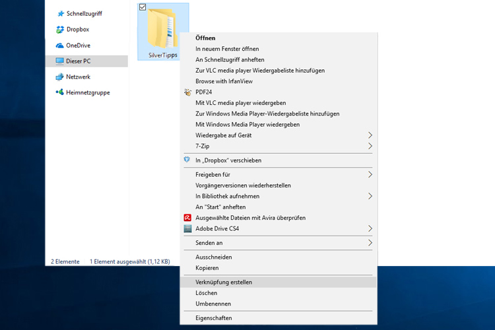
Task: Expand the Freigeben für submenu arrow
Action: pyautogui.click(x=370, y=174)
